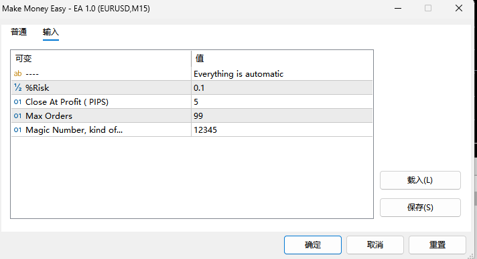Screen dimensions: 477x259
Task: Select the ---- variable name
Action: 32,73
